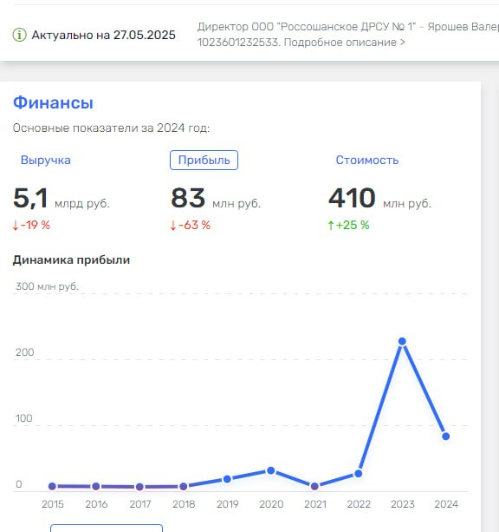
Task: Select the 2019 chart data point
Action: tap(227, 479)
